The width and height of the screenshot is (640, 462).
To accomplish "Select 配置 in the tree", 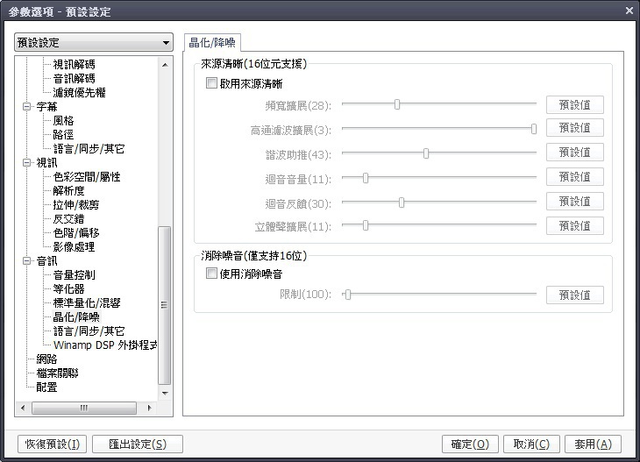I will tap(46, 387).
